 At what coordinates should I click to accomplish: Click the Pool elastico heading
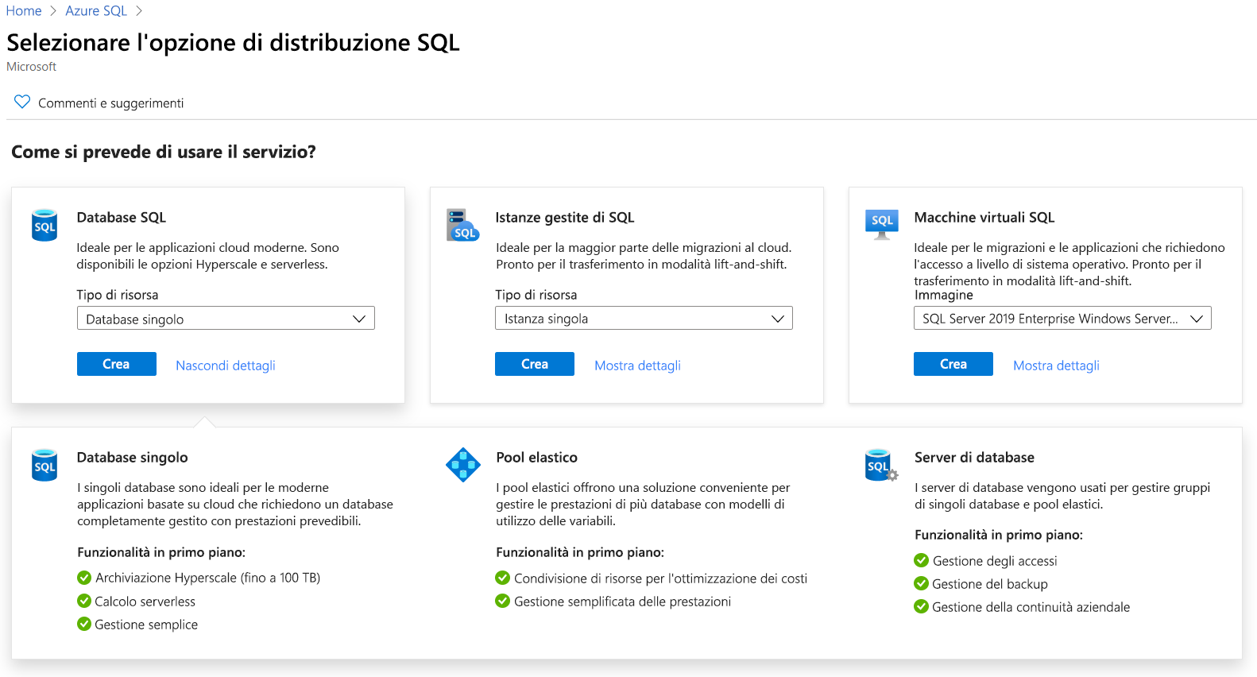coord(537,457)
